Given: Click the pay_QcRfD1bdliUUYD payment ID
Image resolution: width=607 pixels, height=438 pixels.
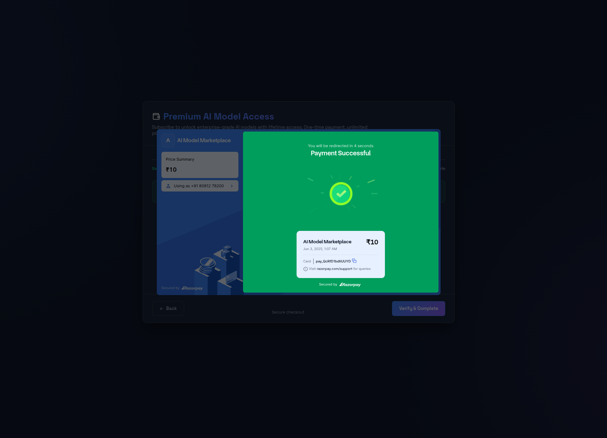Looking at the screenshot, I should [x=333, y=261].
